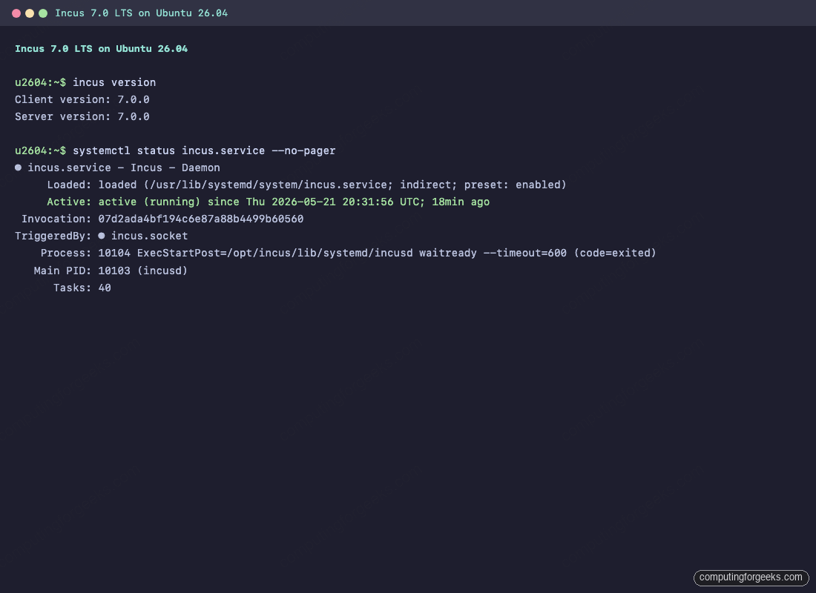Click the yellow minimize window button
This screenshot has width=816, height=593.
coord(30,13)
